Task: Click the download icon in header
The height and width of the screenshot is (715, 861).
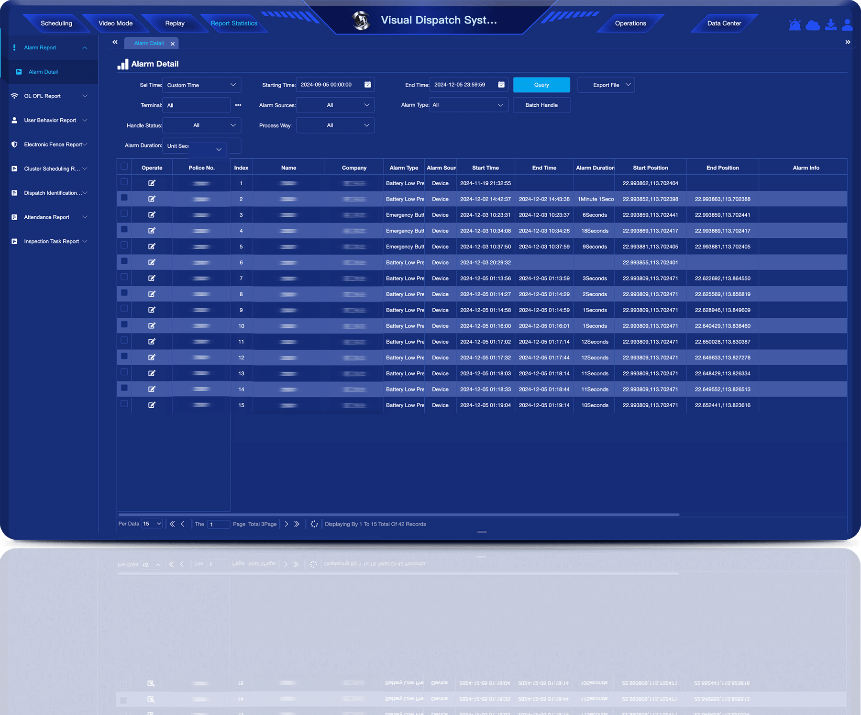Action: 831,25
